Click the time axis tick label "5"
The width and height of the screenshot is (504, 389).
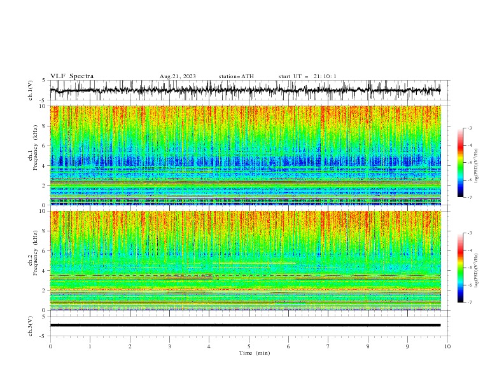(x=249, y=346)
